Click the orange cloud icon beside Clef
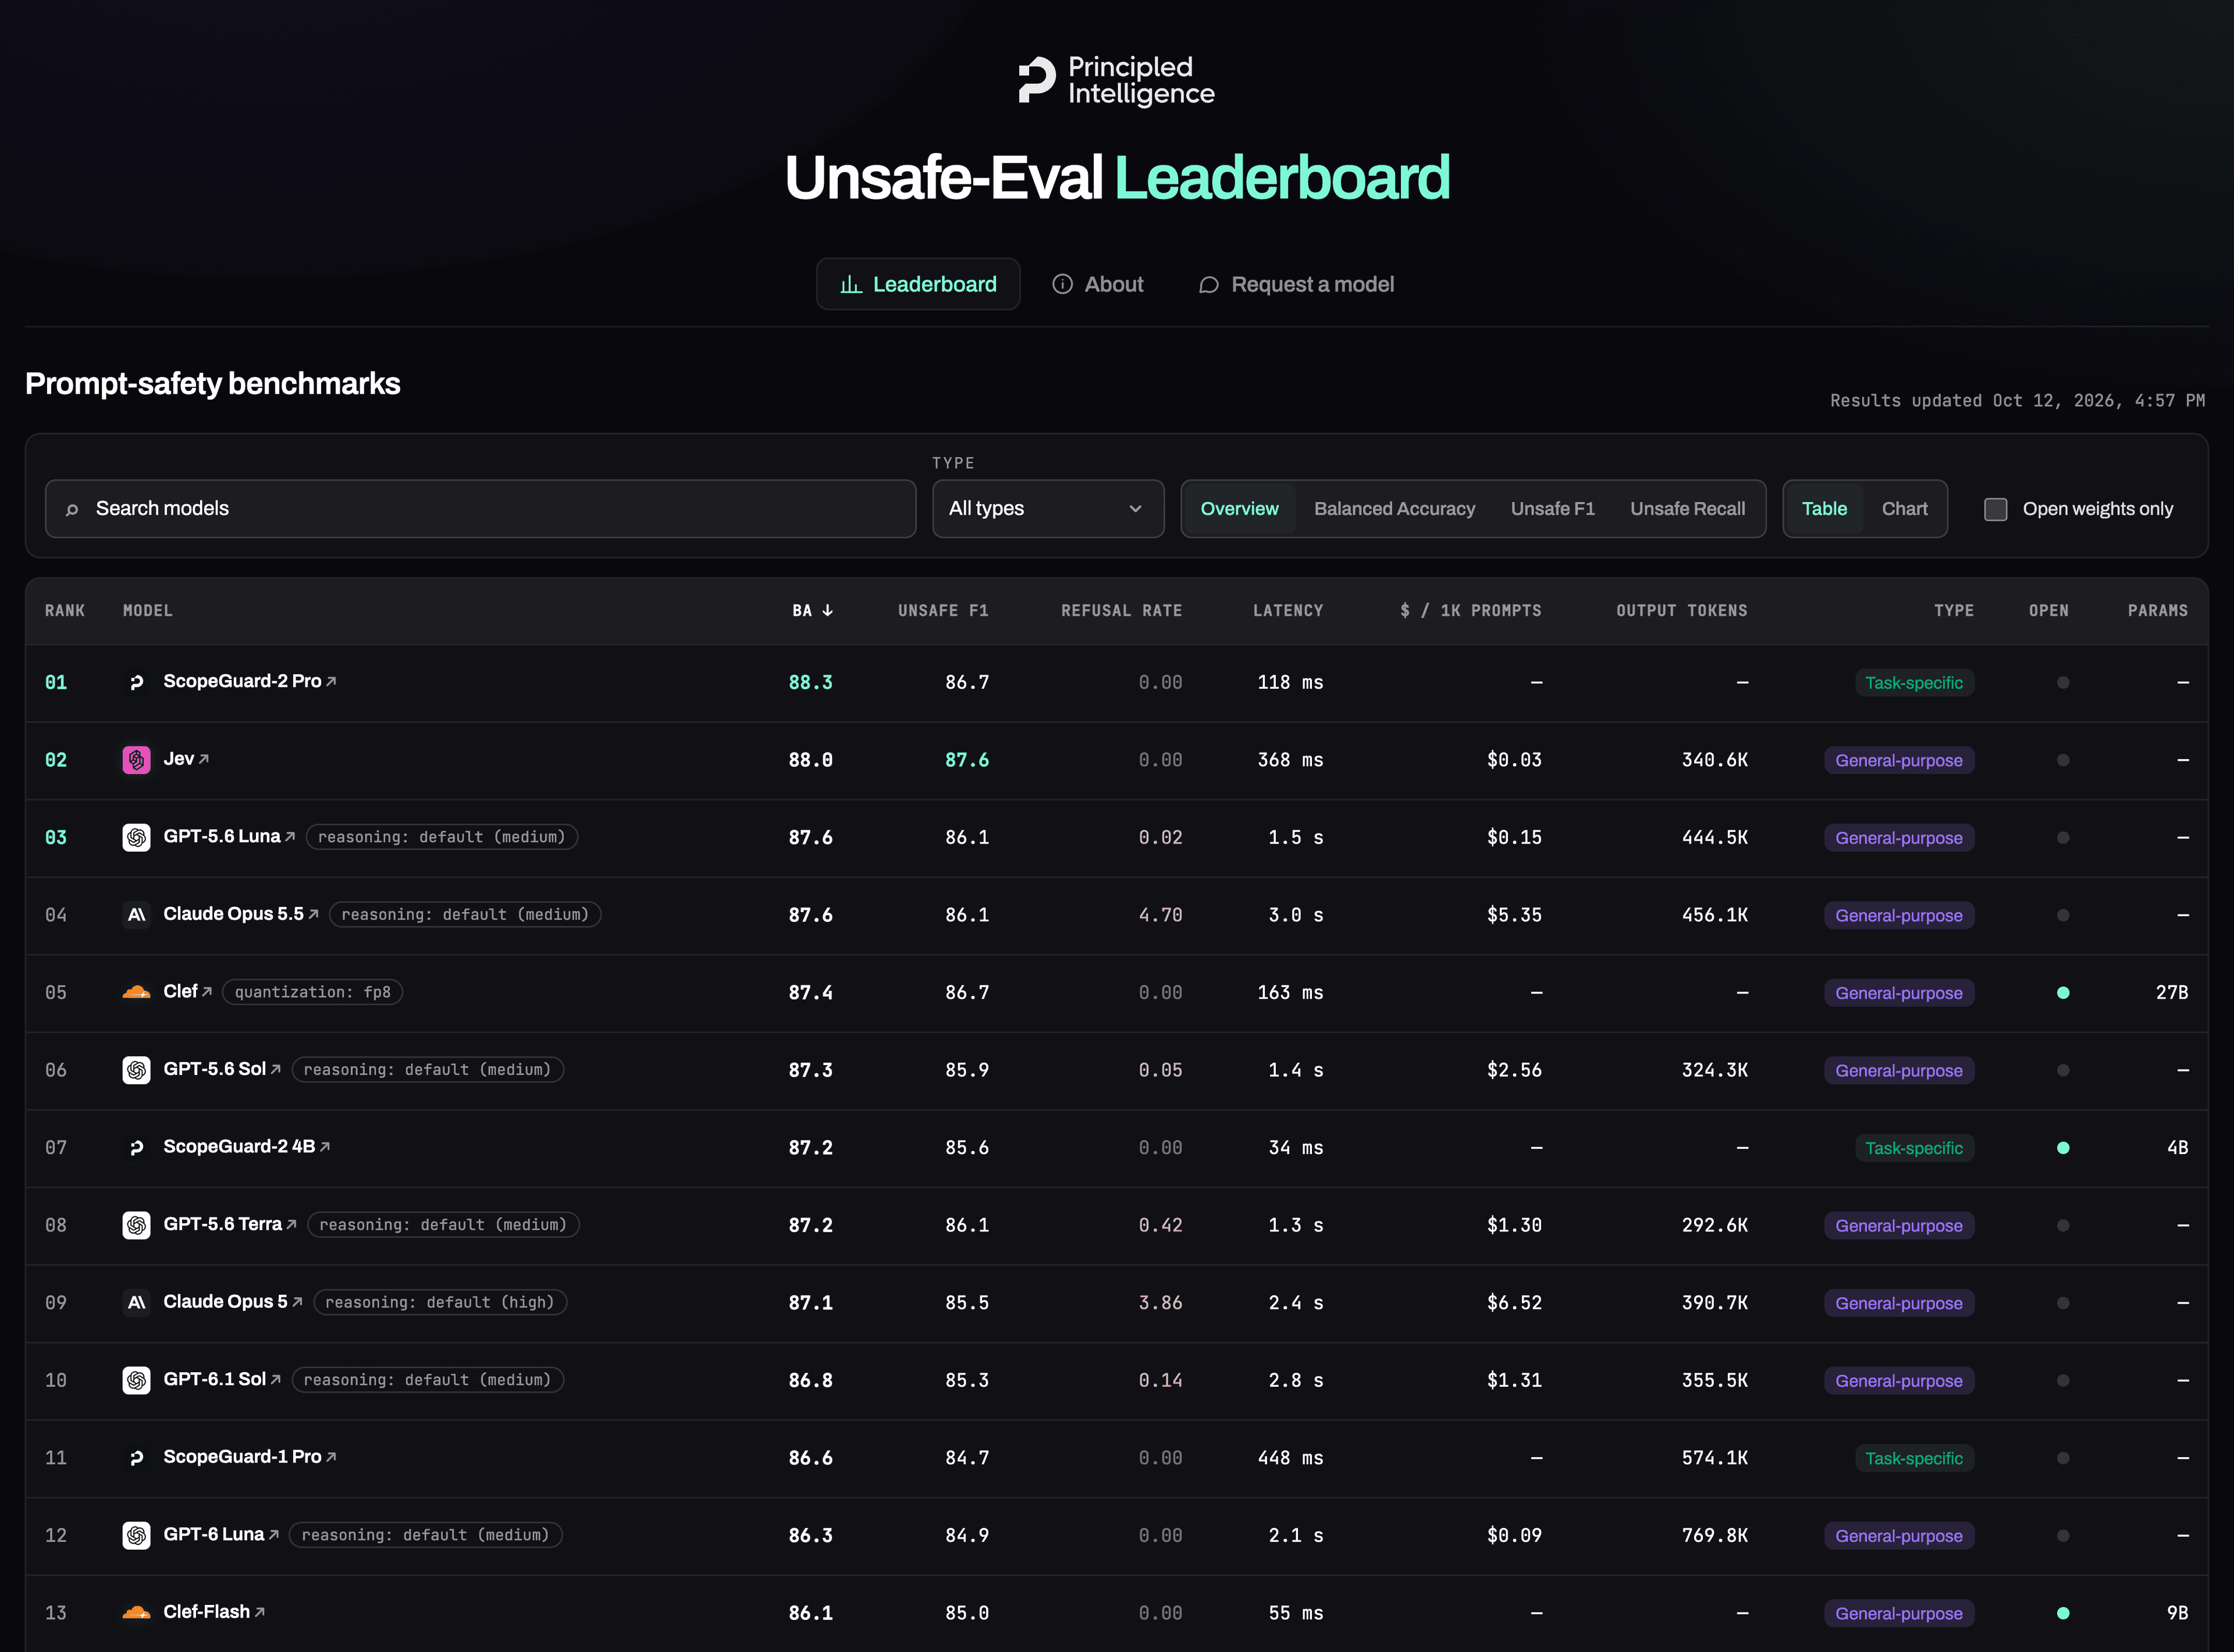The width and height of the screenshot is (2234, 1652). pos(136,992)
